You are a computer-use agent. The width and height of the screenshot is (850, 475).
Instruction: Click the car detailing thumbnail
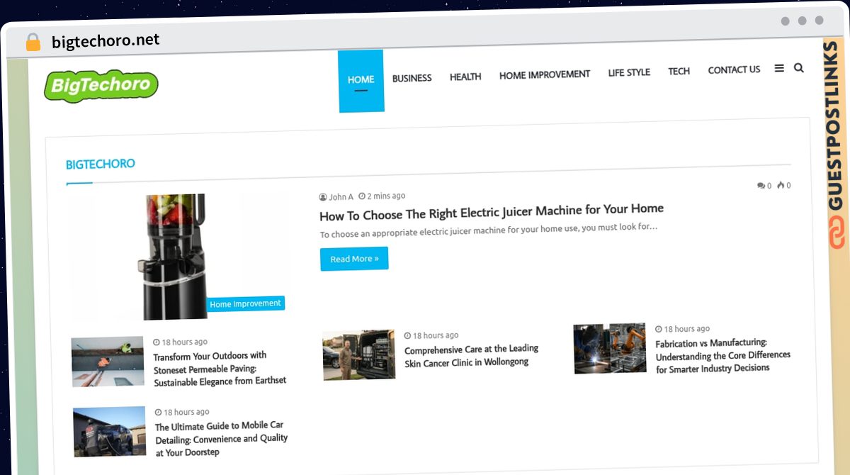(110, 432)
